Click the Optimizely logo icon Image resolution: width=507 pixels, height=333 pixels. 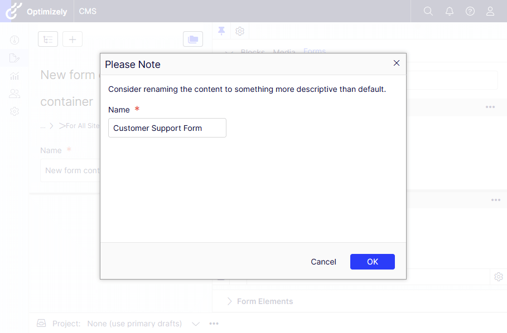(13, 11)
